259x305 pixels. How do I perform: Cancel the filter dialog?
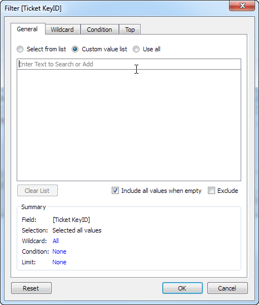(x=227, y=288)
